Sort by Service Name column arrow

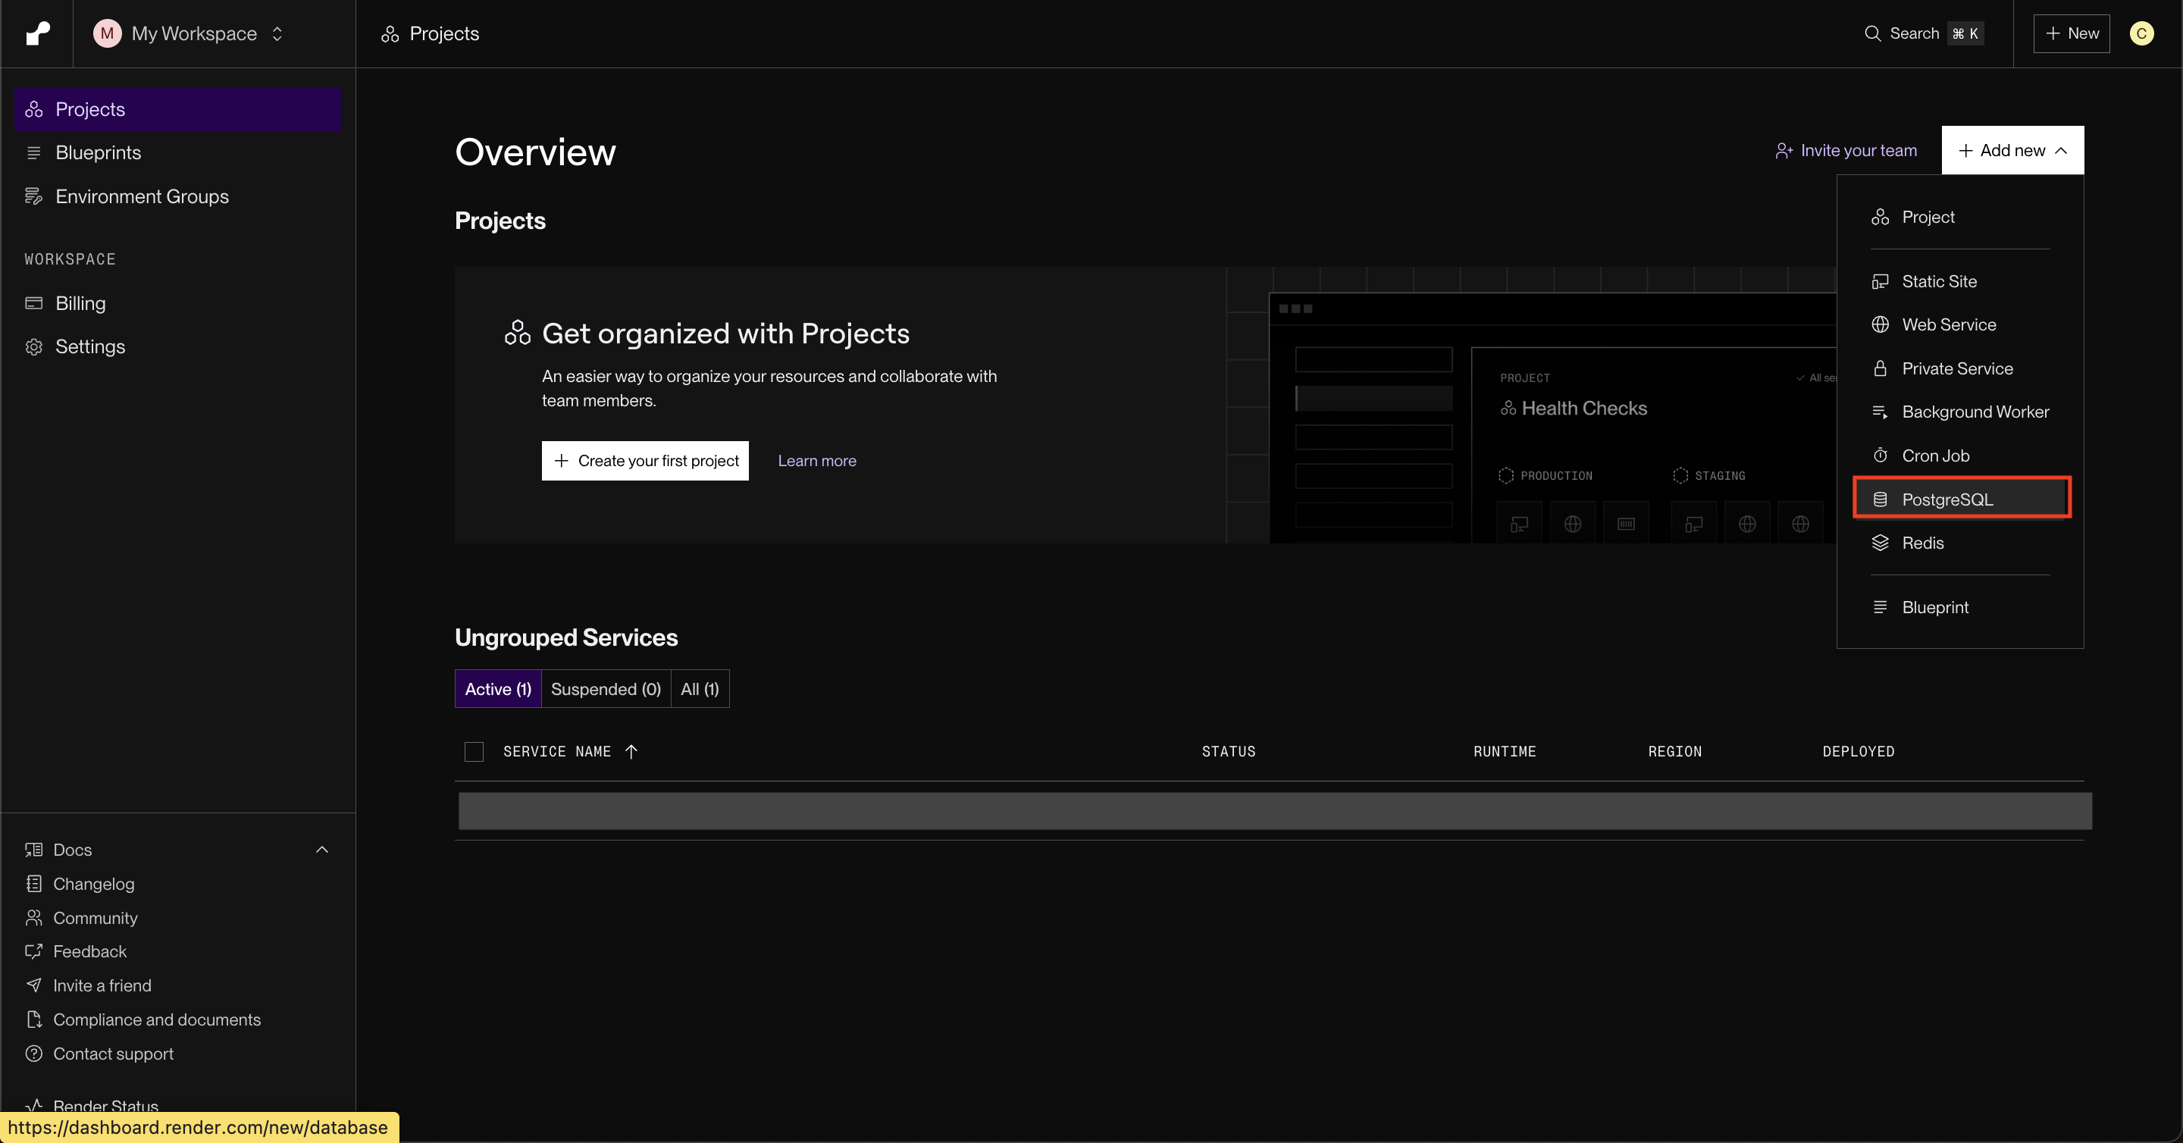tap(631, 752)
